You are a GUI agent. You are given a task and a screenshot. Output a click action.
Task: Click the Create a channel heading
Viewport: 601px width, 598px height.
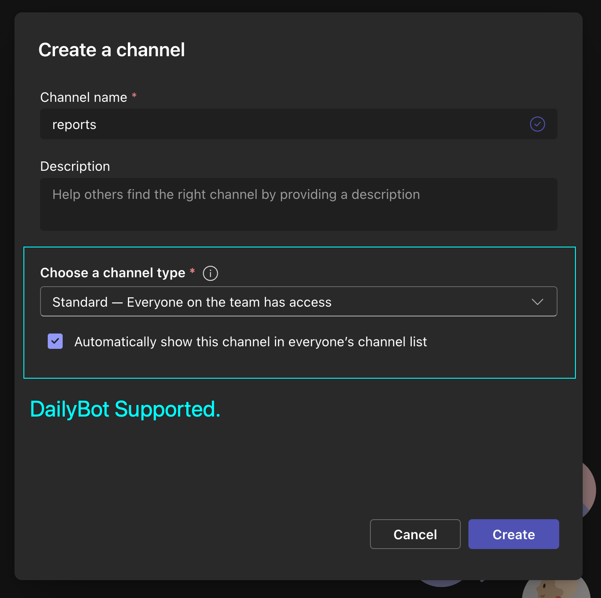(x=112, y=50)
